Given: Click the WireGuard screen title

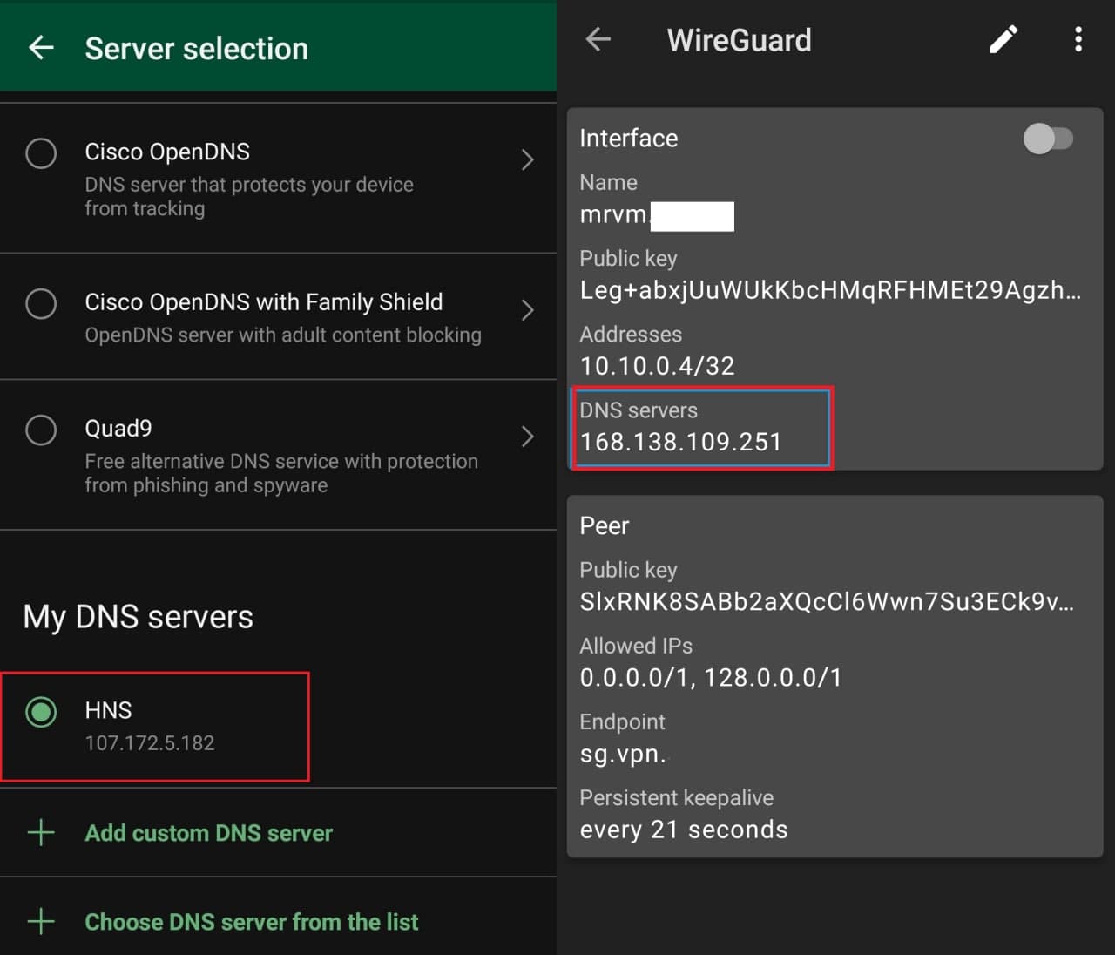Looking at the screenshot, I should pyautogui.click(x=739, y=40).
